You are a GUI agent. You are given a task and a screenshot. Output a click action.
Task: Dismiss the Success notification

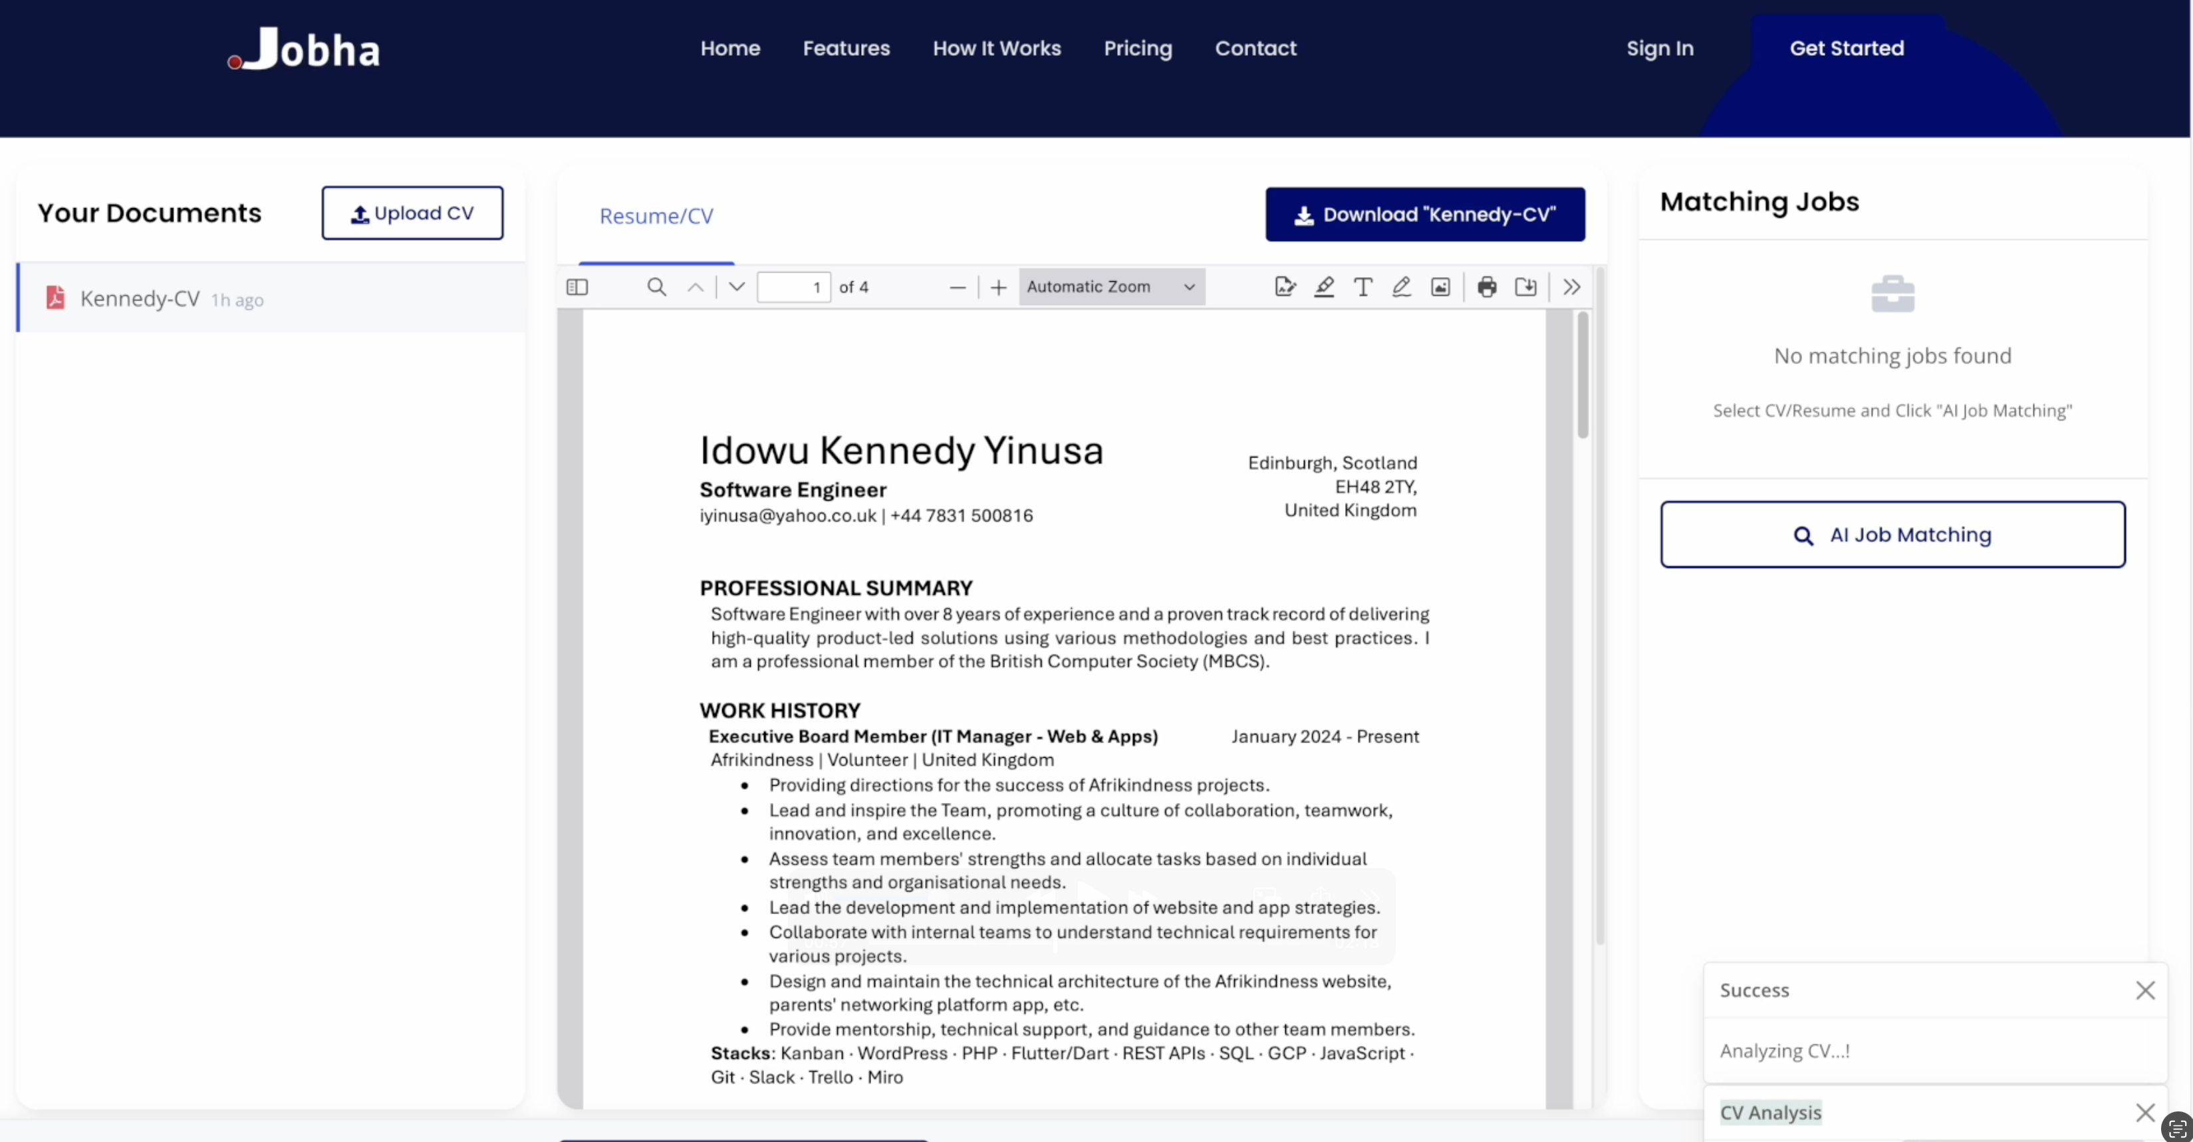coord(2144,990)
